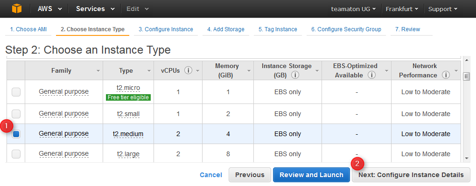Click the Instance Storage info icon
Viewport: 476px width, 186px height.
click(x=295, y=75)
